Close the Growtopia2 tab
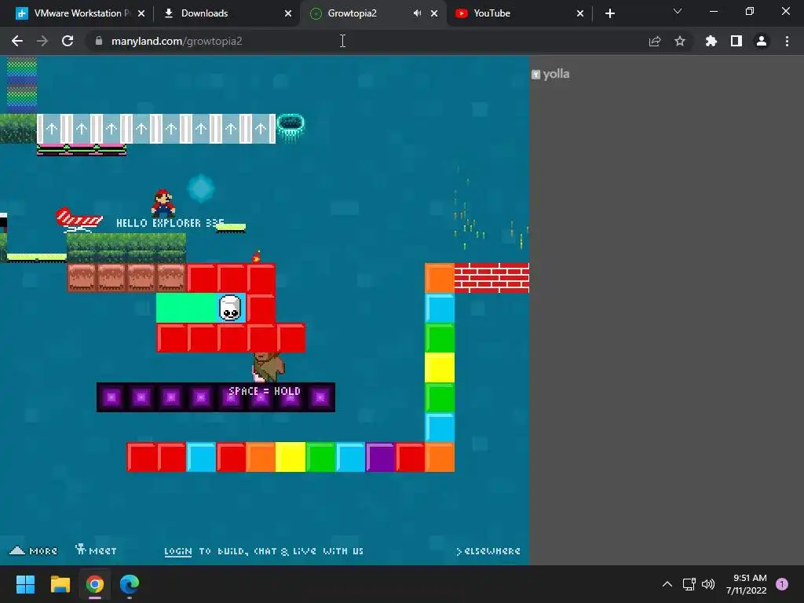804x603 pixels. pos(434,13)
